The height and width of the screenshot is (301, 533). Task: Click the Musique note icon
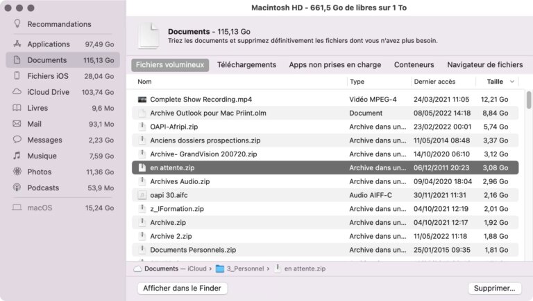[x=17, y=156]
